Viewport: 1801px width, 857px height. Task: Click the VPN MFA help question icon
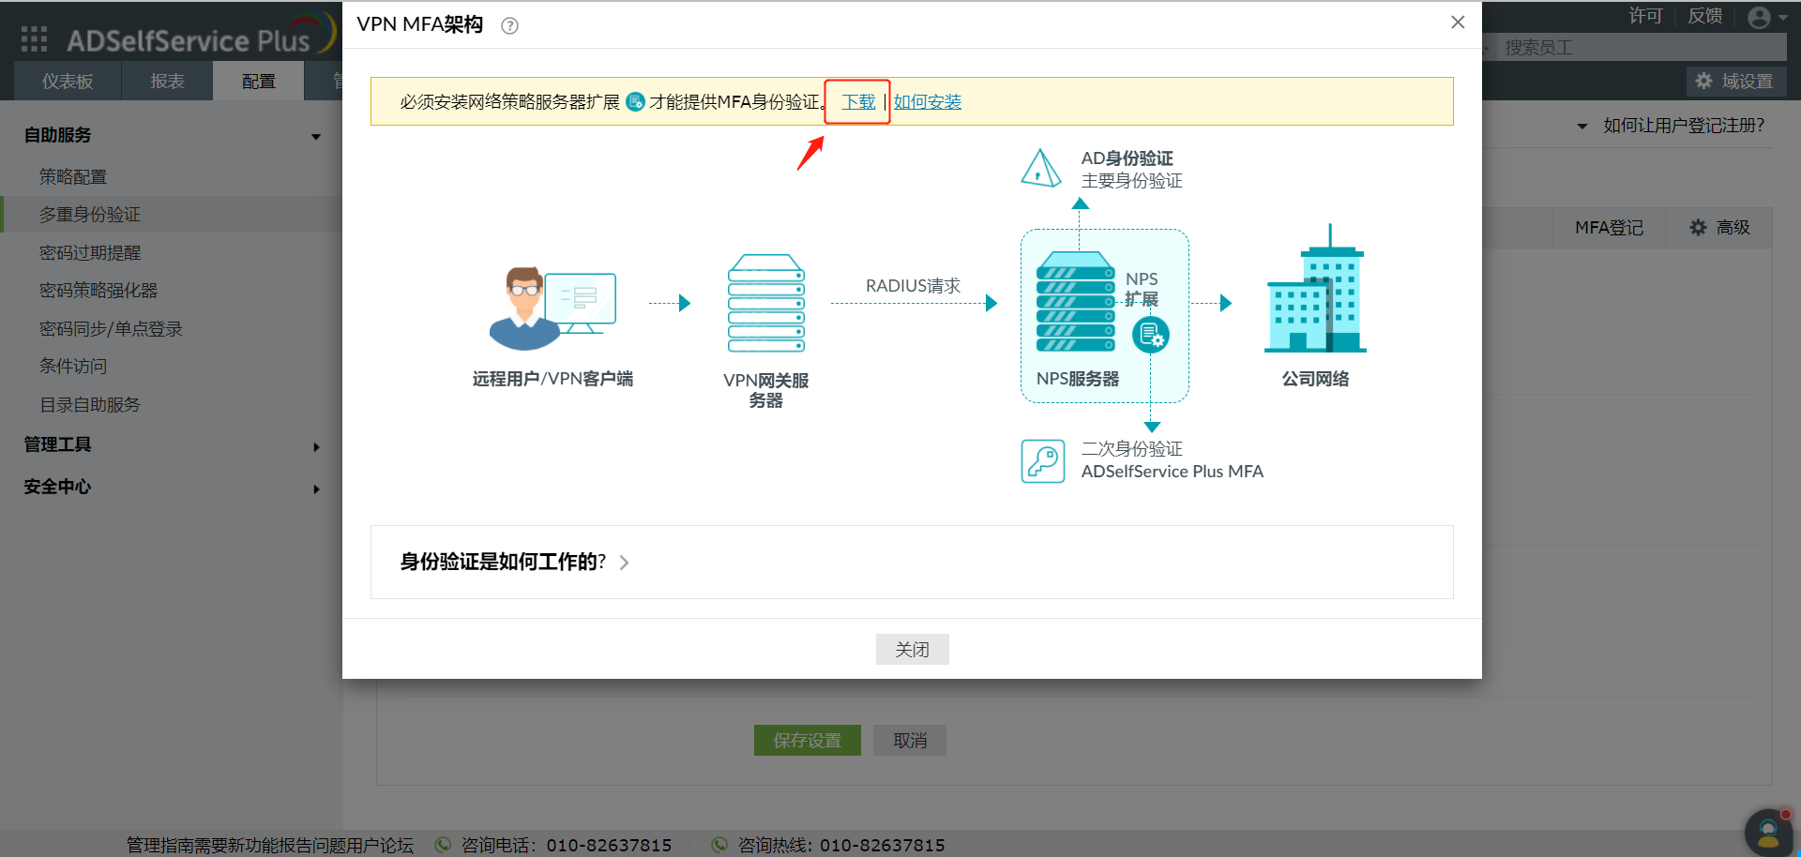(x=509, y=26)
